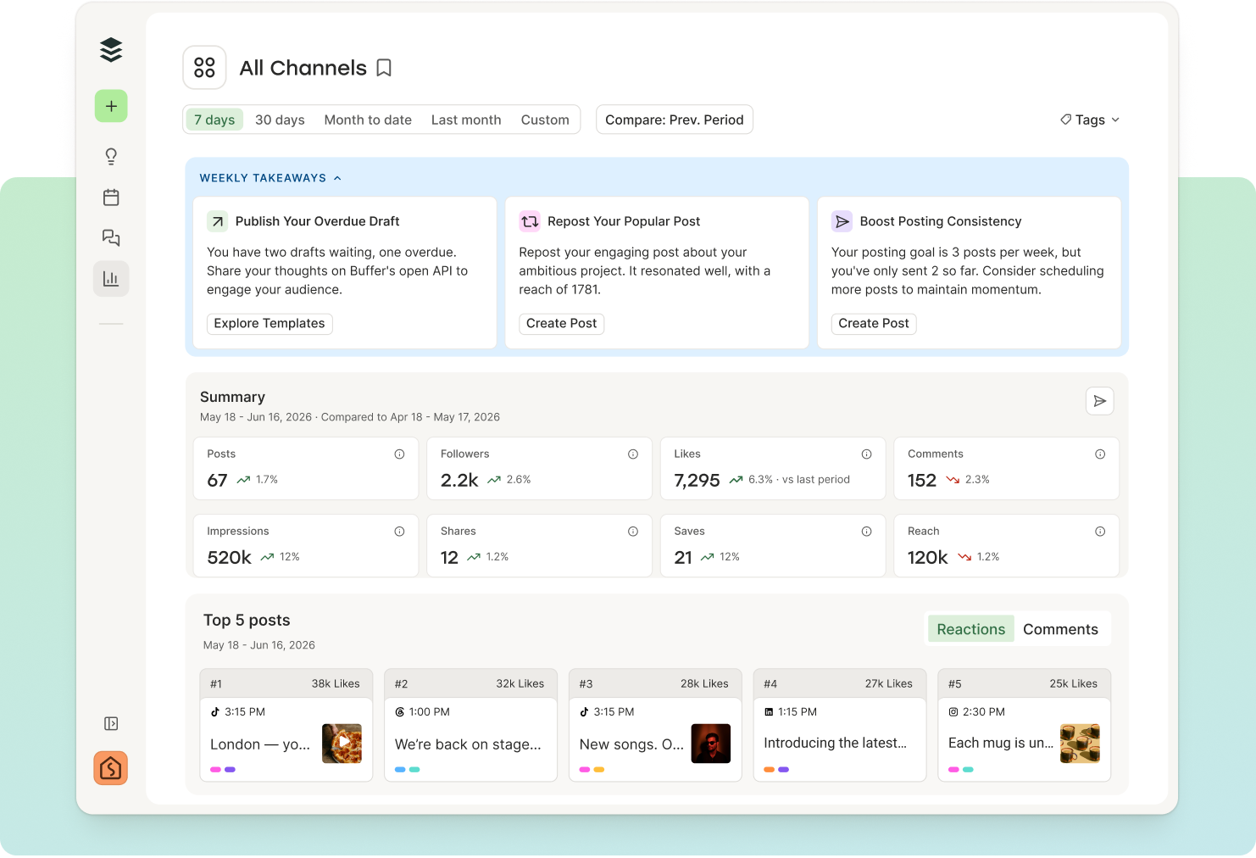The image size is (1256, 858).
Task: Click Create Post under Repost Your Popular Post
Action: 561,323
